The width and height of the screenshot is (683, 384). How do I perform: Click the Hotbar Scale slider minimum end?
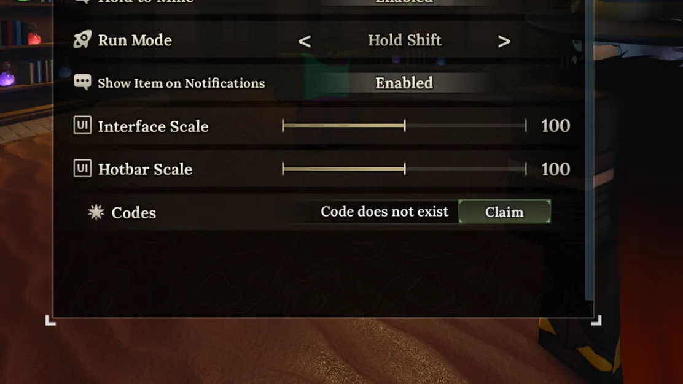283,169
